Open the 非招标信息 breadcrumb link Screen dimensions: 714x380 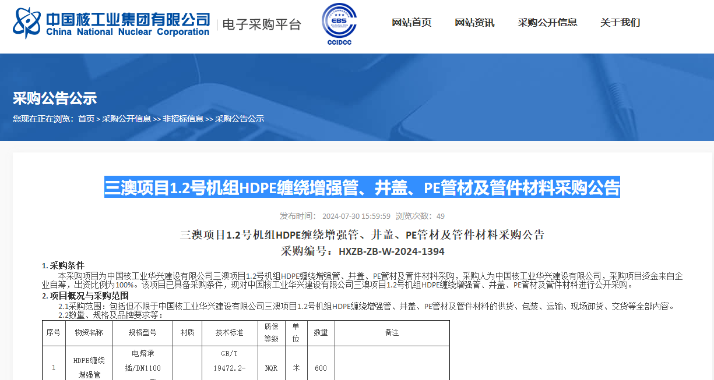tap(183, 119)
